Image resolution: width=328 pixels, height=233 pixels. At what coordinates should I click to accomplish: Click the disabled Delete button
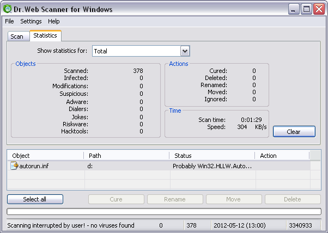pyautogui.click(x=293, y=199)
